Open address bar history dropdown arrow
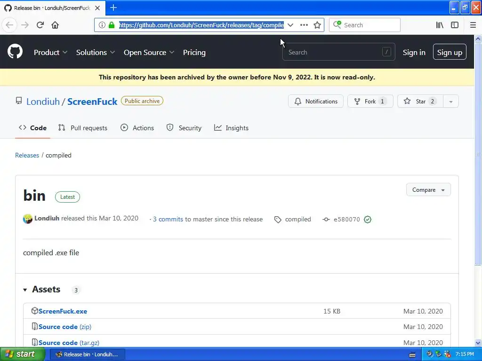Screen dimensions: 482x361 (x=290, y=25)
